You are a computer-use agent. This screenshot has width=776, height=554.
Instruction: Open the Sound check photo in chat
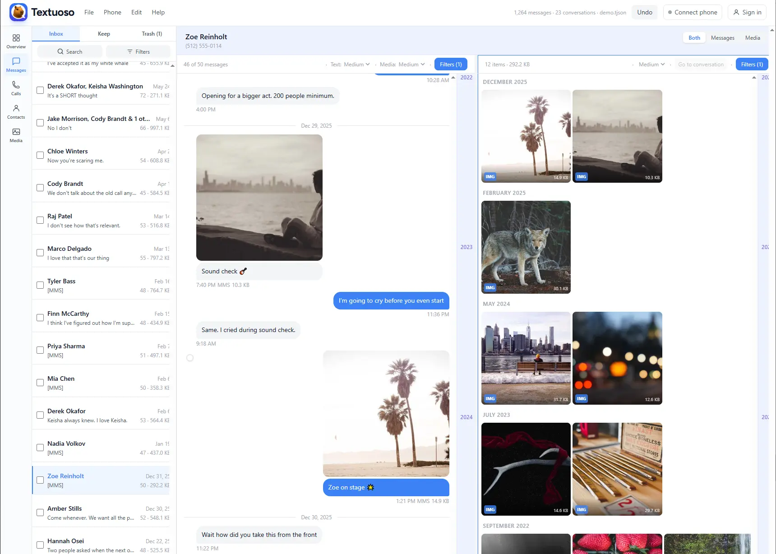click(x=259, y=198)
